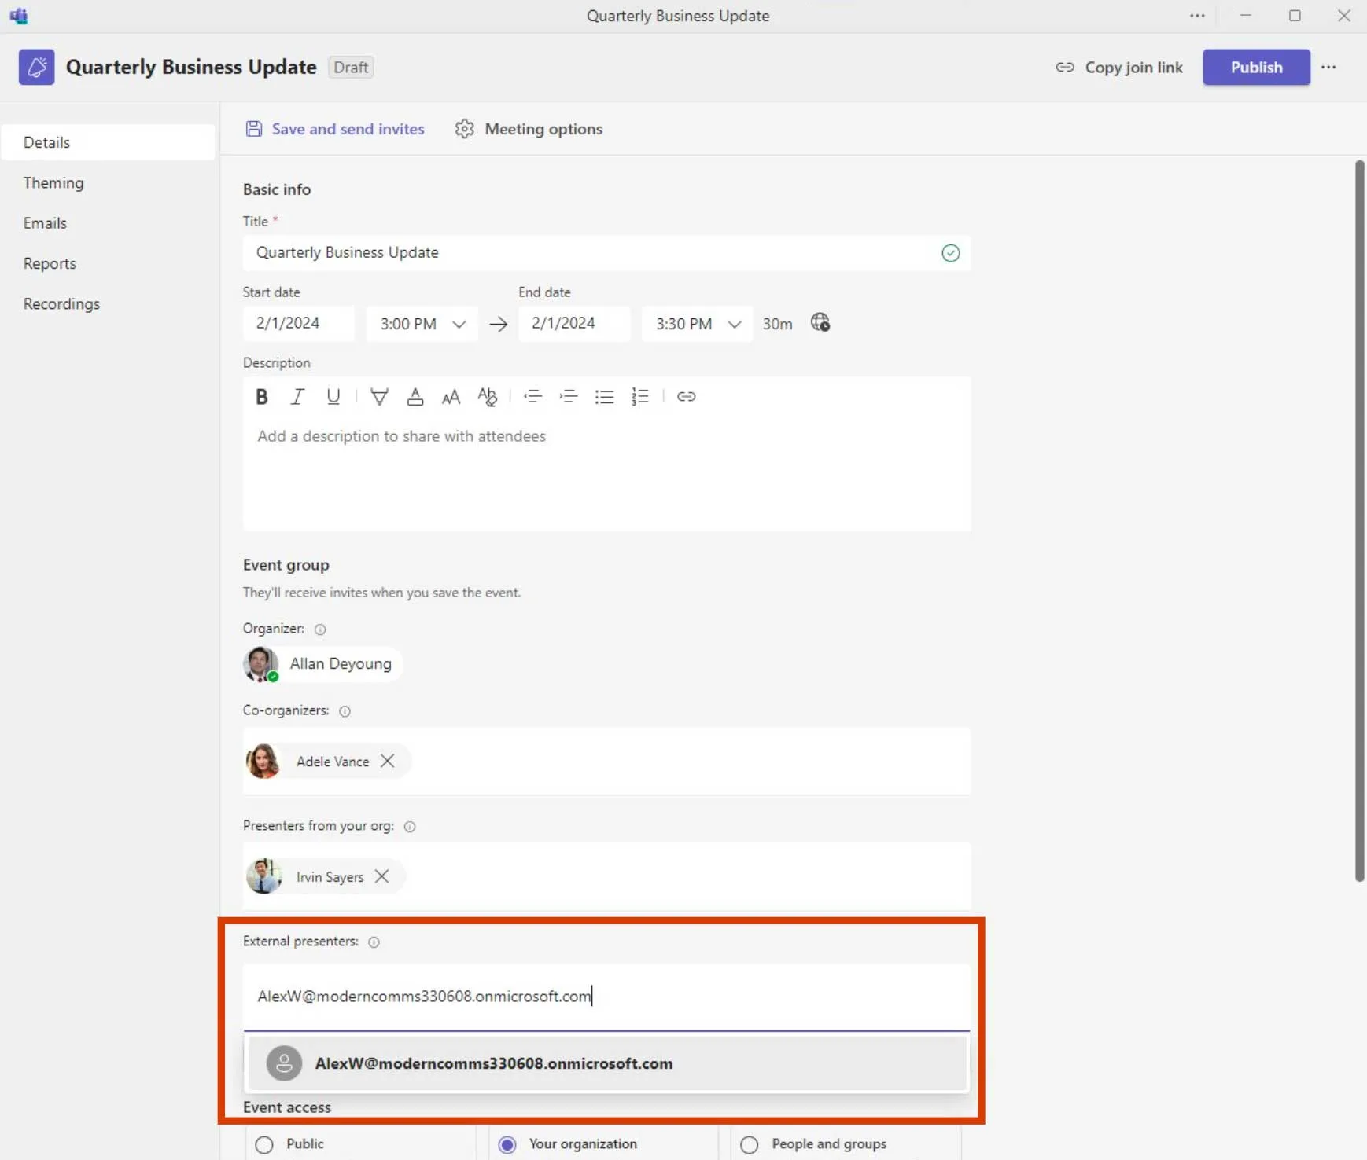The width and height of the screenshot is (1367, 1160).
Task: Open the start date 2/1/2024 picker
Action: click(x=299, y=324)
